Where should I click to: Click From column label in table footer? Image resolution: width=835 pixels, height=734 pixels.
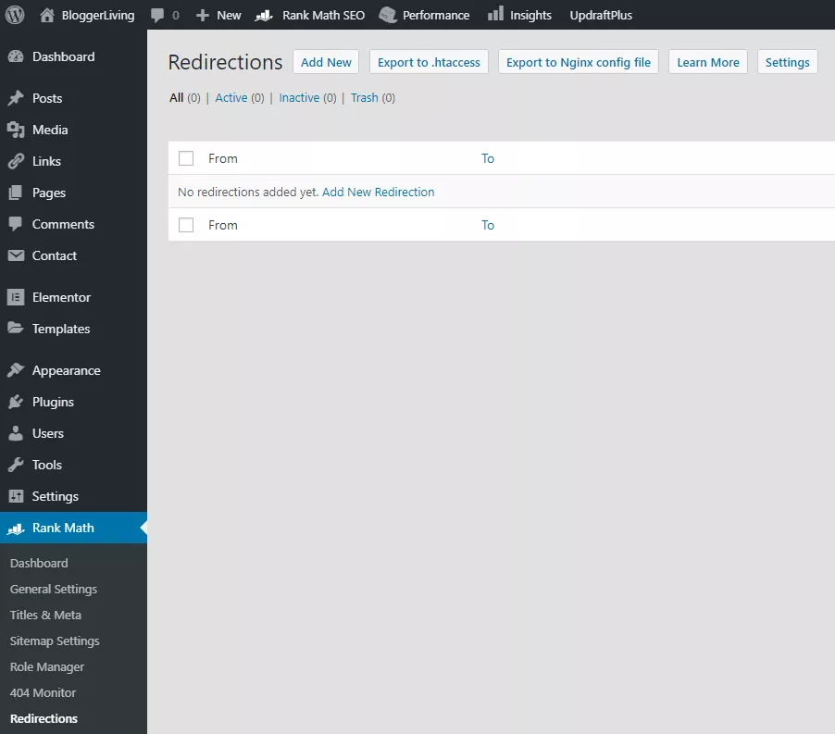222,225
